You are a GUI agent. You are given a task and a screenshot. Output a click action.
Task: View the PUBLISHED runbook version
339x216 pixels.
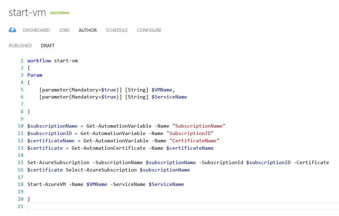click(x=20, y=46)
